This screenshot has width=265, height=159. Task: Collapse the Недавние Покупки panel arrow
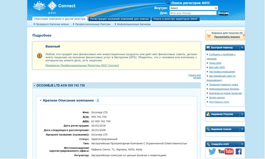[x=242, y=114]
